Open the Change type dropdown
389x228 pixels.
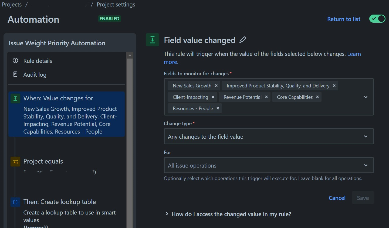pos(269,137)
